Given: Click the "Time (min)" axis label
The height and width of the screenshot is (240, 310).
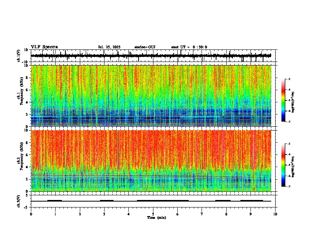Looking at the screenshot, I should pyautogui.click(x=157, y=218).
